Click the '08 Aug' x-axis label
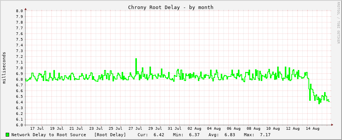The image size is (342, 140). click(x=254, y=129)
